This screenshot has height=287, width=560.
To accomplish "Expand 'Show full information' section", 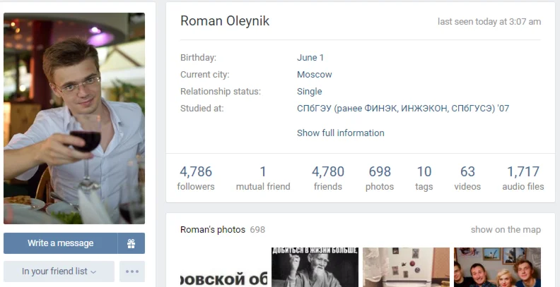I will [340, 133].
